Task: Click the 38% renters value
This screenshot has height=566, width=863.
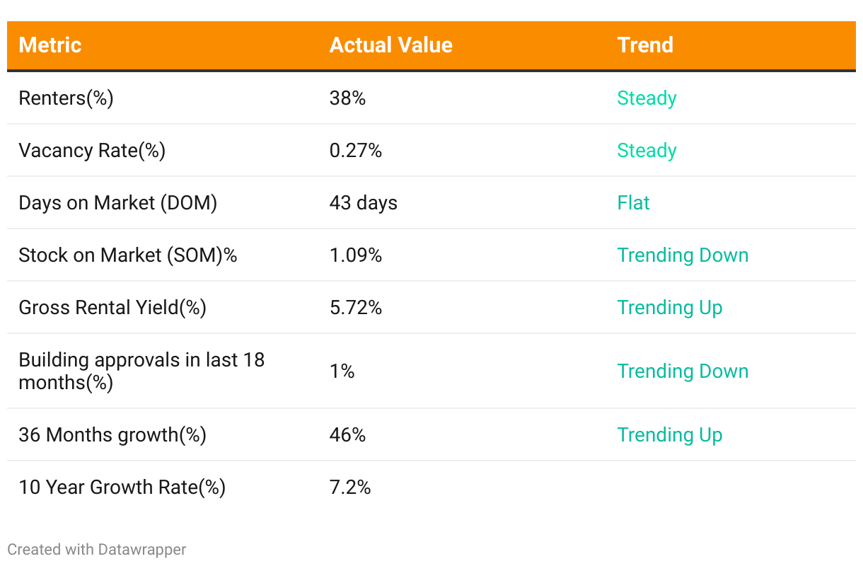Action: point(347,98)
